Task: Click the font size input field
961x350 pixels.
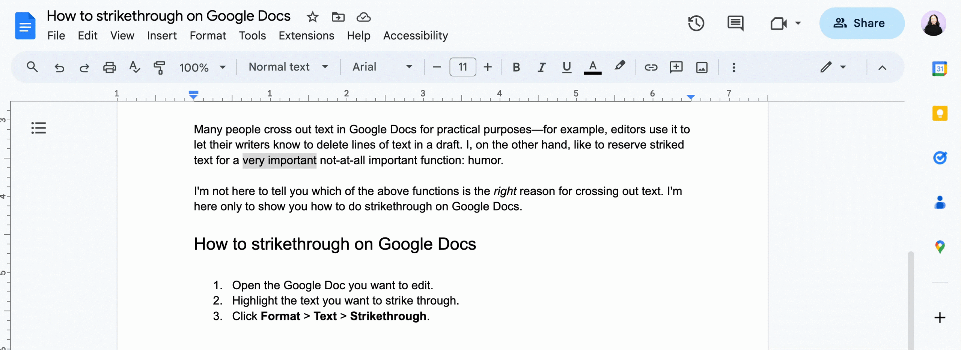Action: (462, 67)
